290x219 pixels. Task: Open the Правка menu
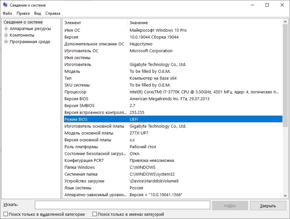pos(23,13)
